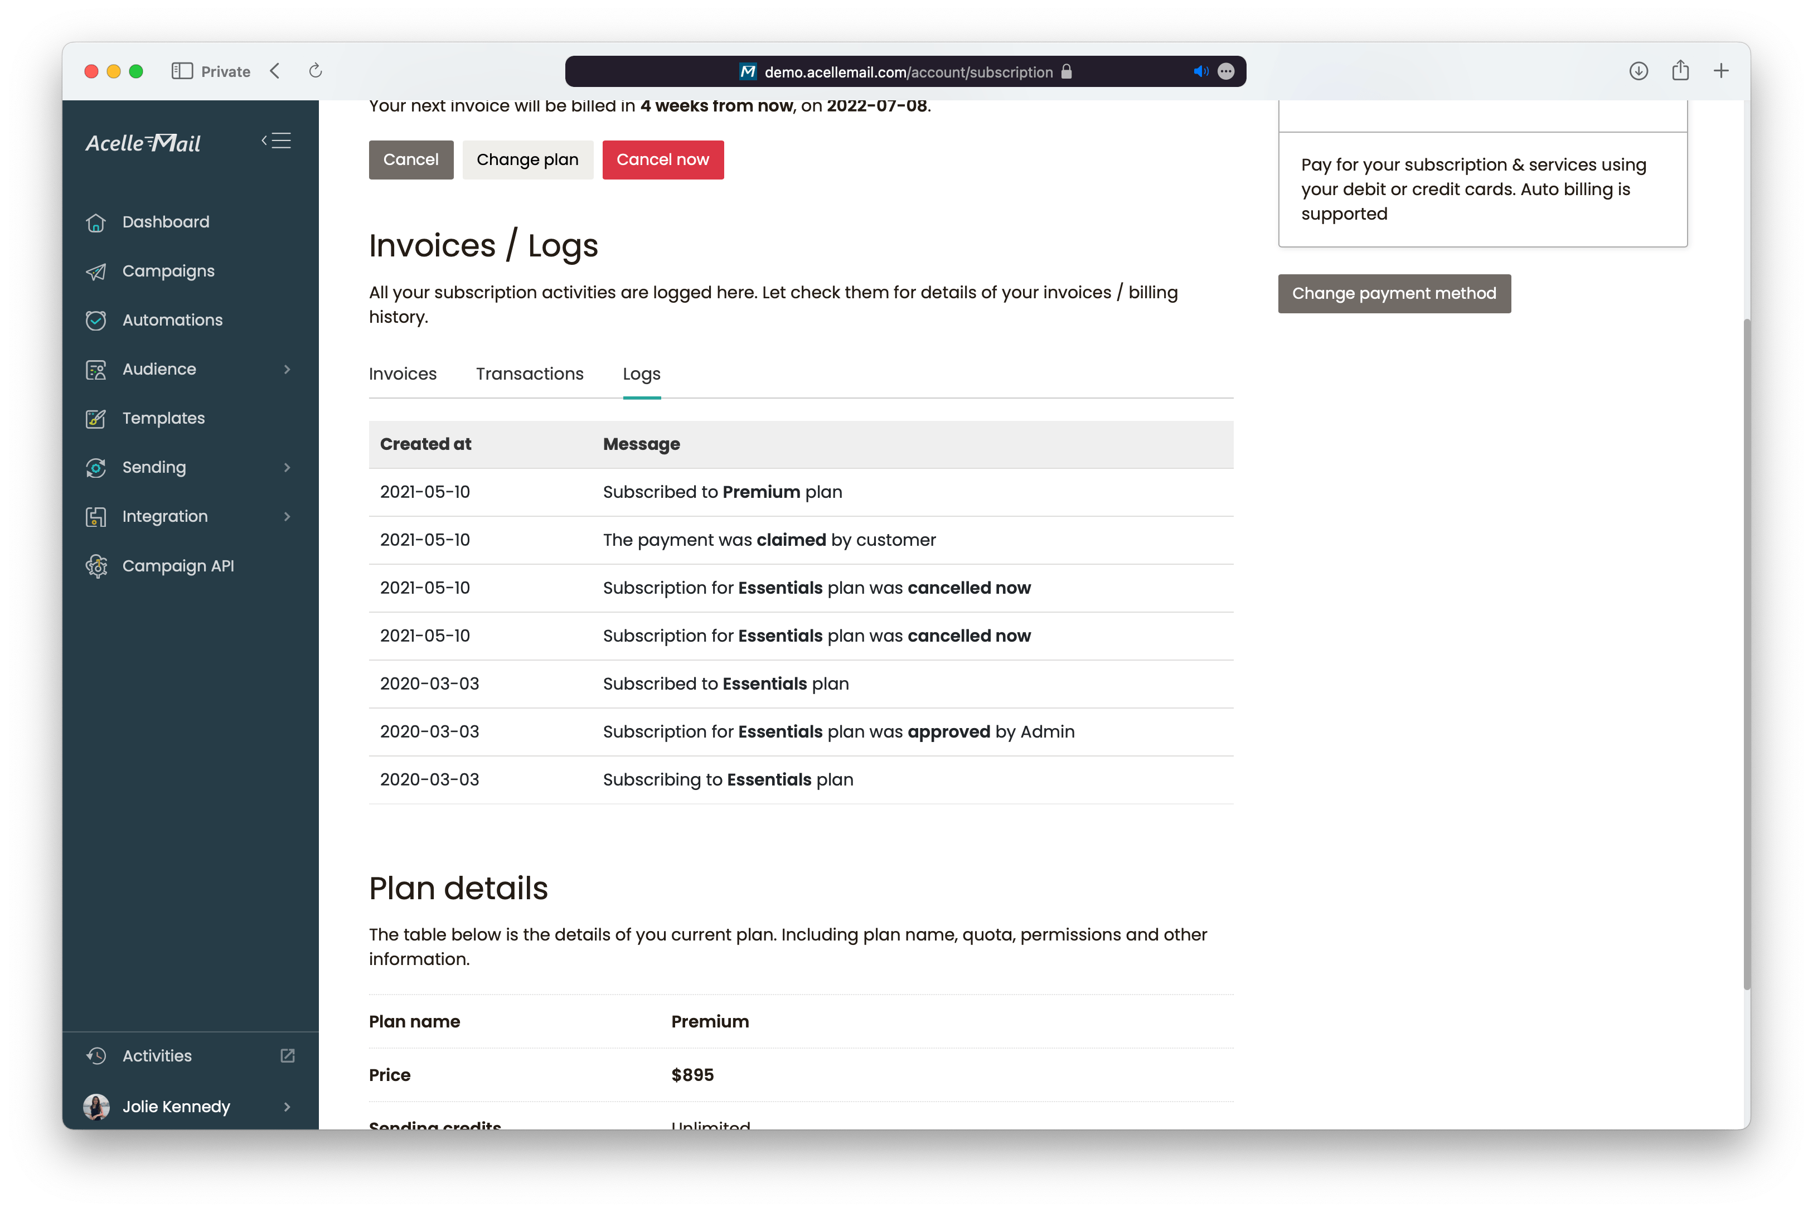Switch to the Transactions tab
This screenshot has width=1813, height=1212.
click(x=530, y=374)
